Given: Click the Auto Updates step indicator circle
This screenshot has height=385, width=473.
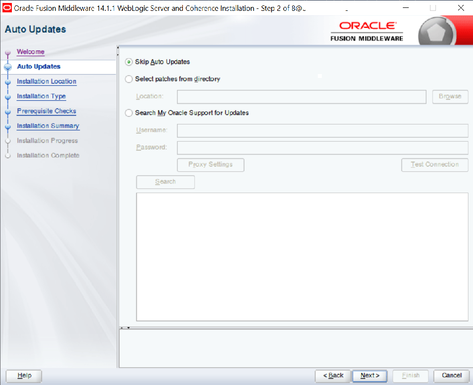Looking at the screenshot, I should [x=7, y=67].
